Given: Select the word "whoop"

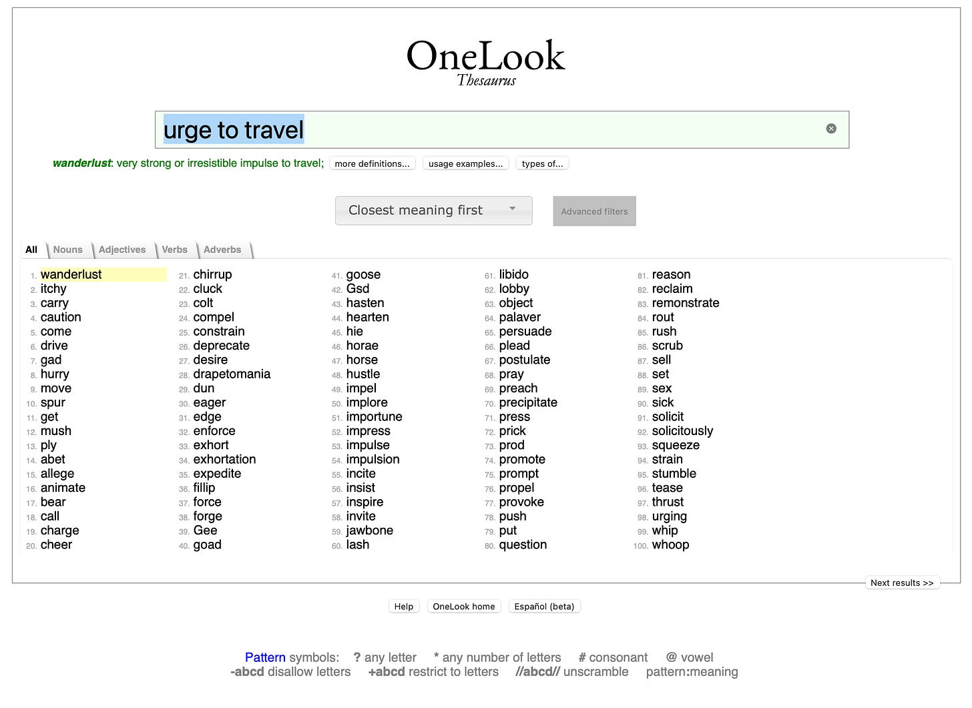Looking at the screenshot, I should (x=670, y=545).
